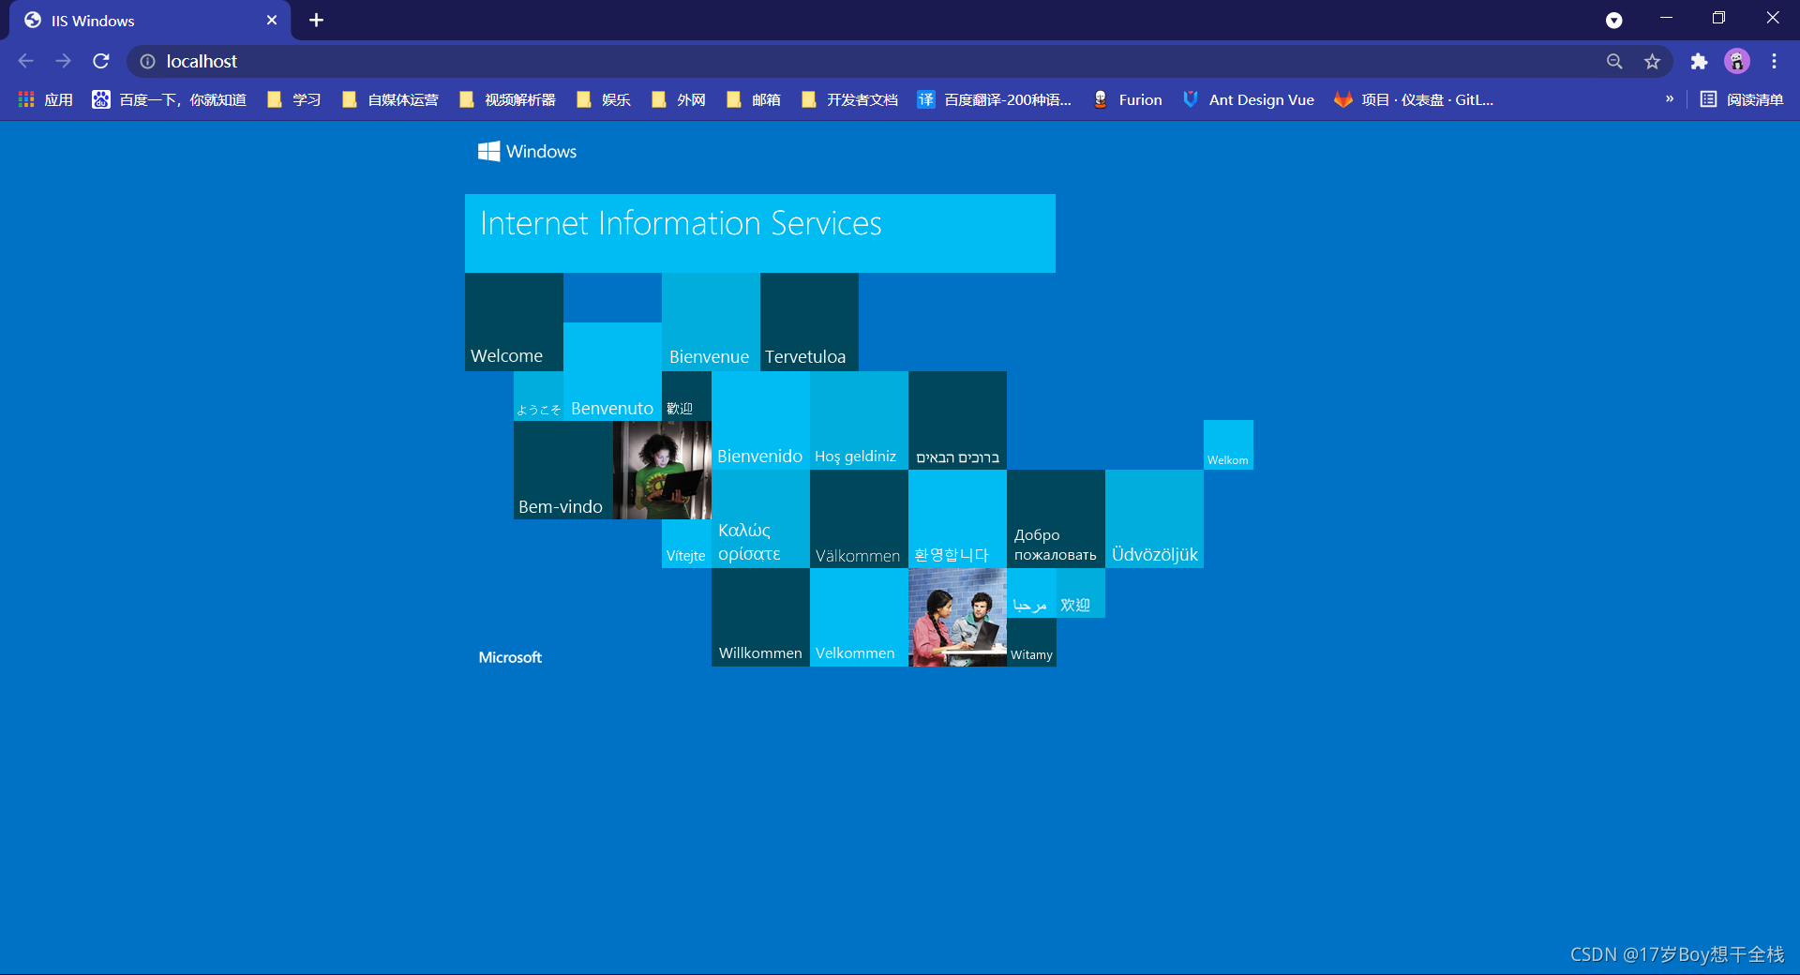
Task: Click the photo of two people
Action: [x=957, y=617]
